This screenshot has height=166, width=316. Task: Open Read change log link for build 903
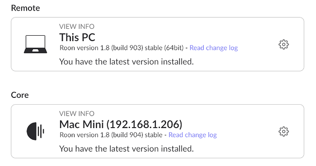213,48
